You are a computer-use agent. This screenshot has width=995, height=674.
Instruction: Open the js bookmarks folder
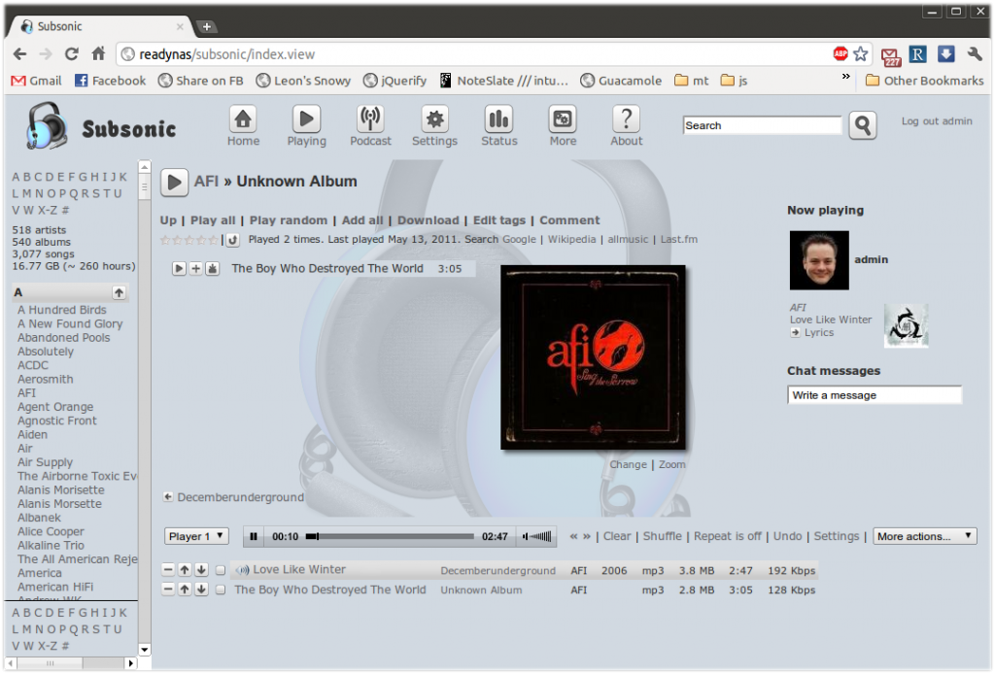click(x=735, y=81)
